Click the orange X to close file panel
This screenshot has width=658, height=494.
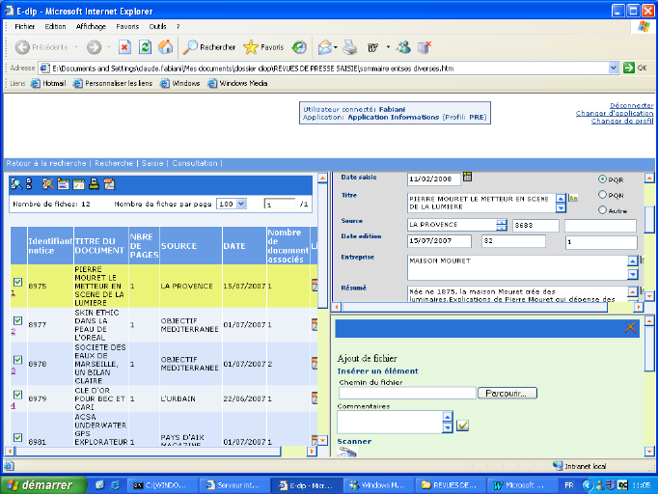coord(631,328)
